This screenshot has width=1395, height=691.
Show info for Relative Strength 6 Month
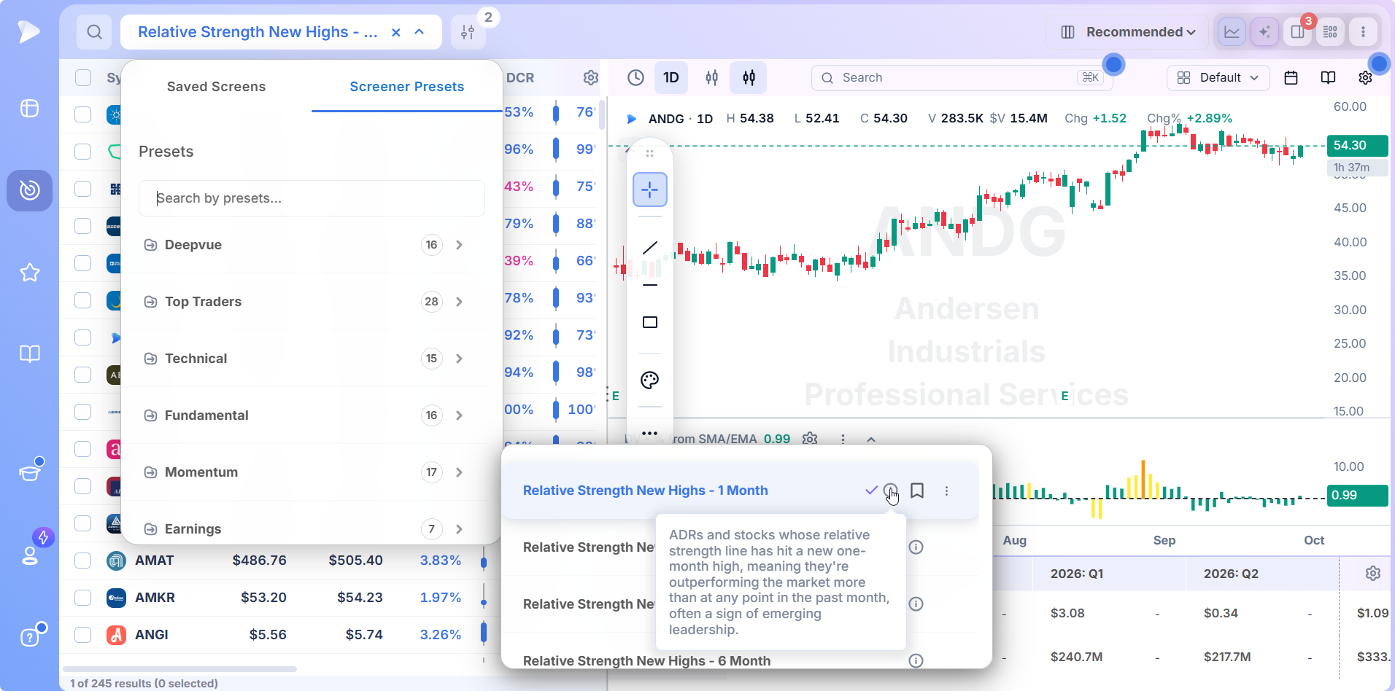[916, 661]
